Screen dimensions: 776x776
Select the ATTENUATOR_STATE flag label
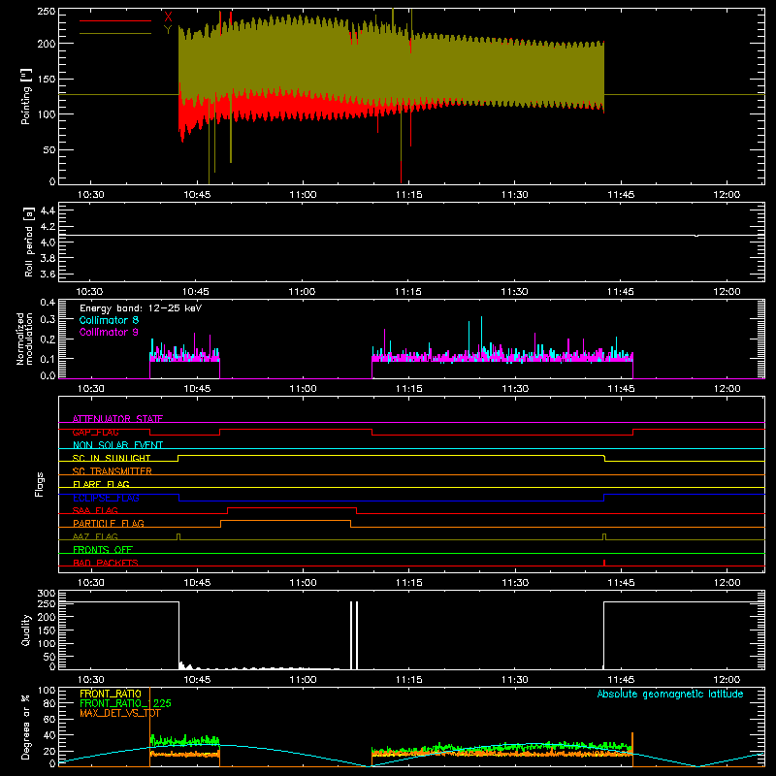pos(117,419)
